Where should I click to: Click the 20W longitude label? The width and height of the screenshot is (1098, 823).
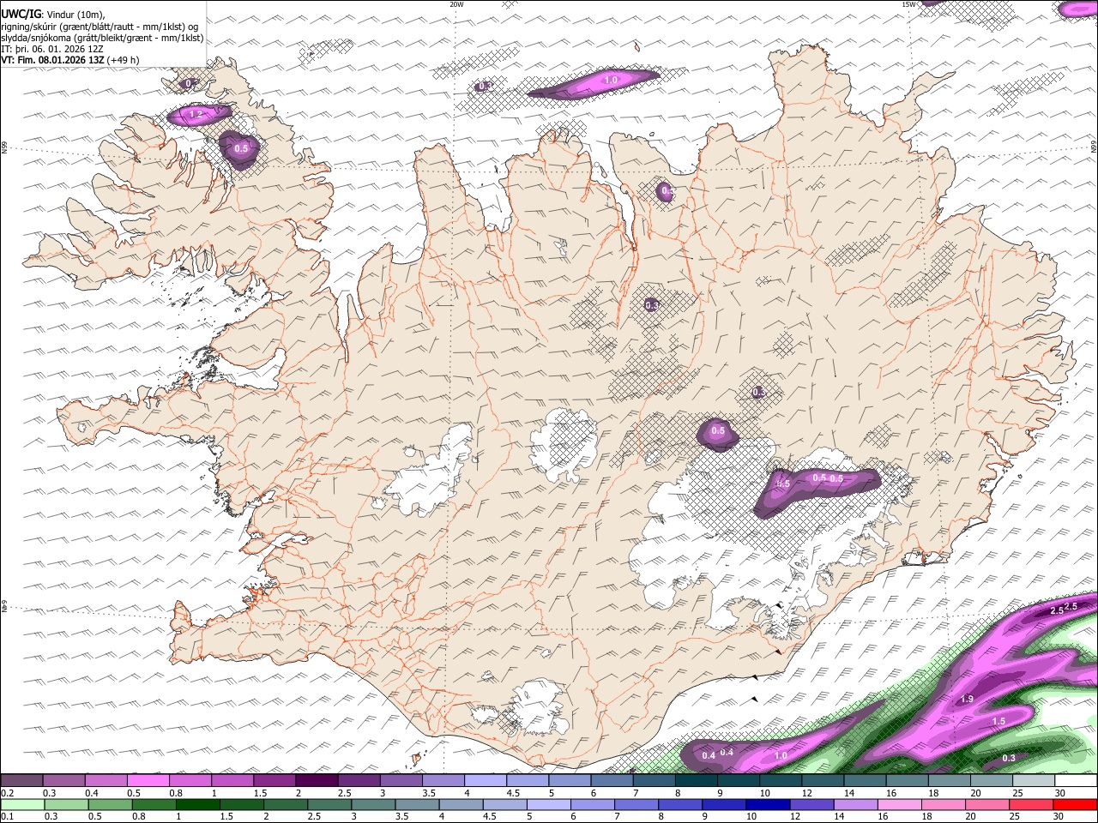pos(456,4)
